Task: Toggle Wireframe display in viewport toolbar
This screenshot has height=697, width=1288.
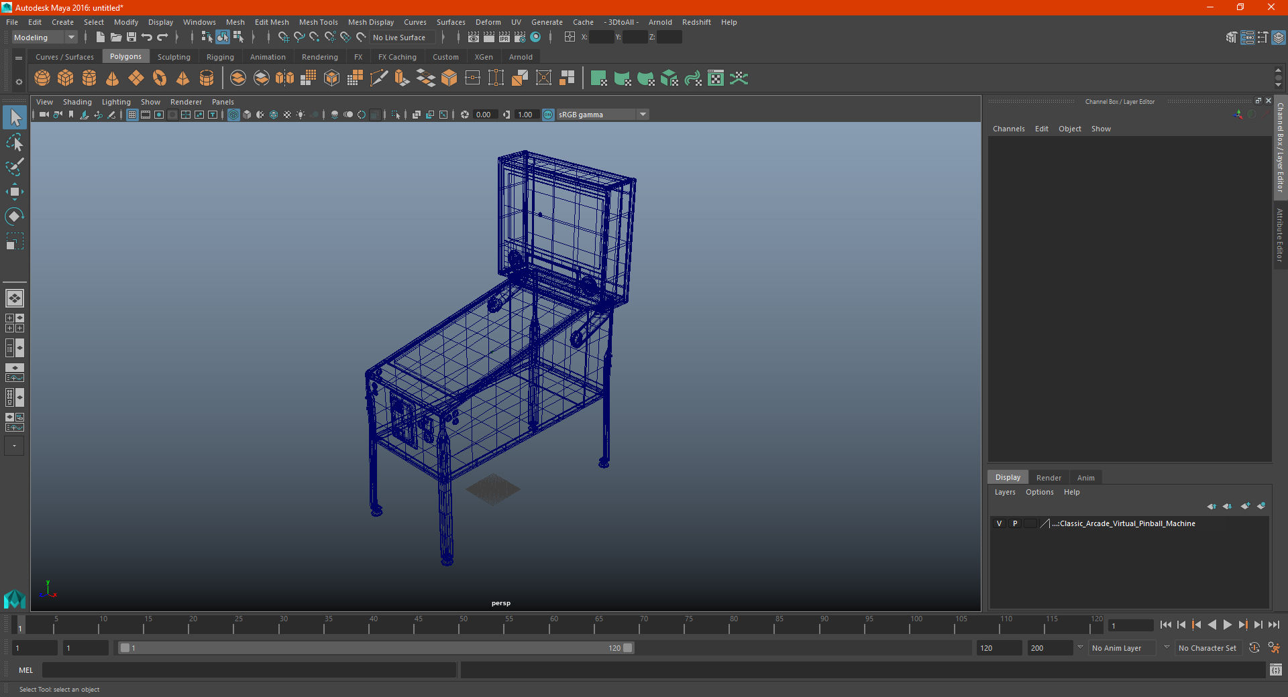Action: (x=233, y=115)
